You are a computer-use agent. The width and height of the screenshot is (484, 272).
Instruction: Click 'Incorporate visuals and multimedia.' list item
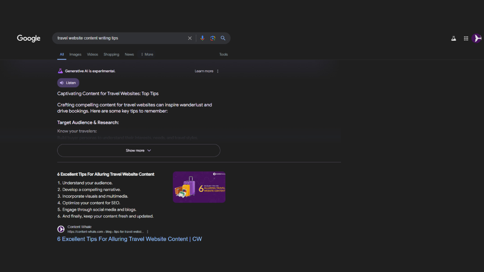pos(95,196)
